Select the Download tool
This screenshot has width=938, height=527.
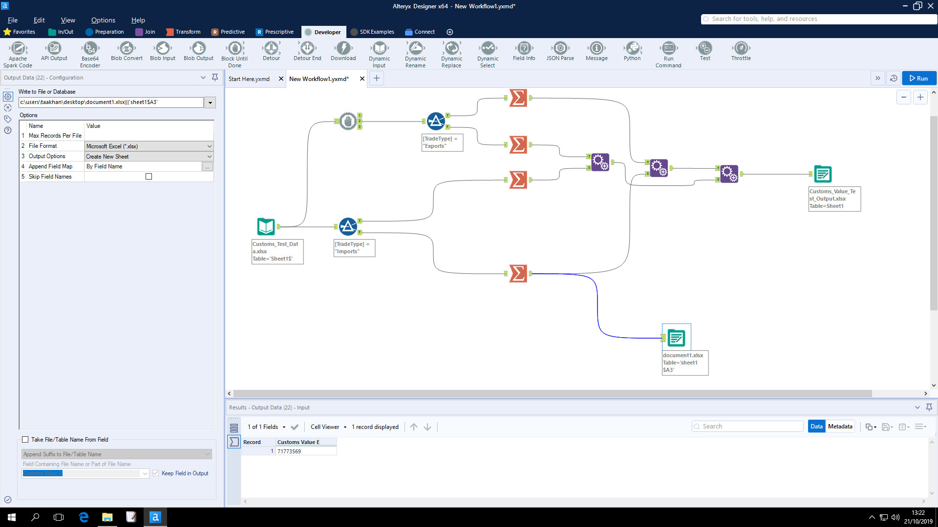[343, 51]
